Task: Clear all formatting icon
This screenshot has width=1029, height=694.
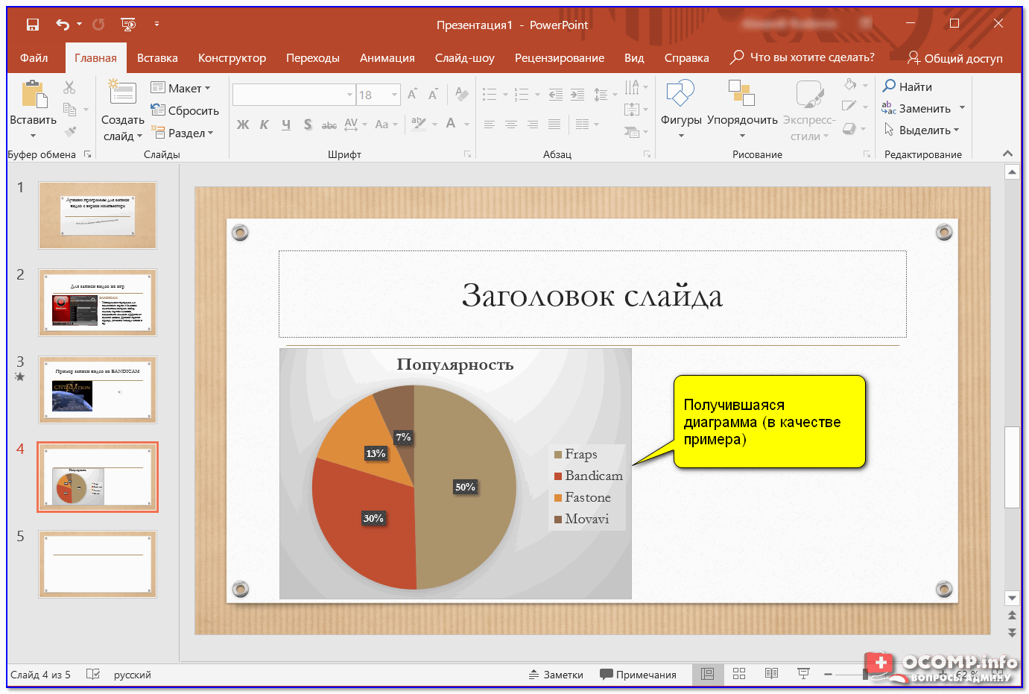Action: coord(462,95)
